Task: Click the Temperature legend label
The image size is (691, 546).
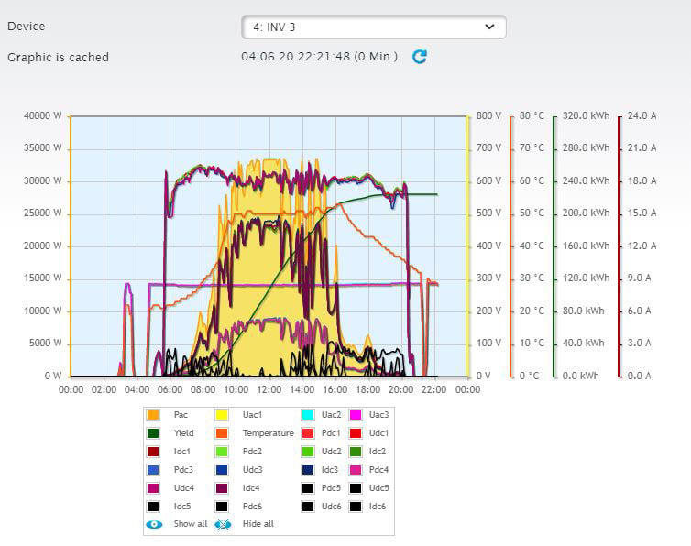Action: (x=268, y=433)
